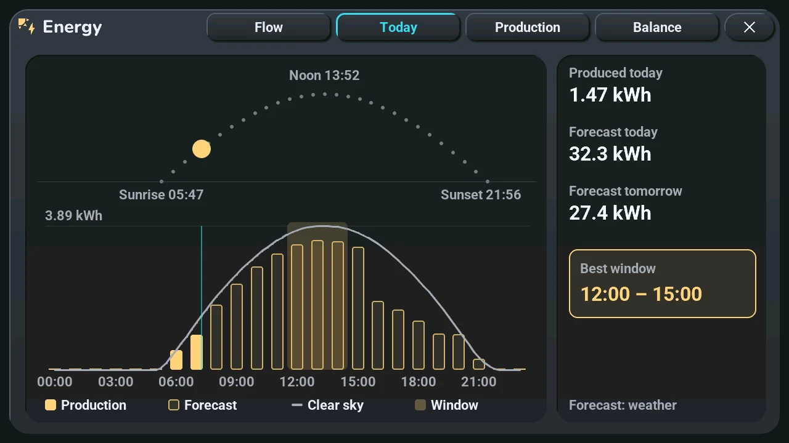Click the filled 06:00 production bar
The width and height of the screenshot is (789, 443).
coord(176,360)
